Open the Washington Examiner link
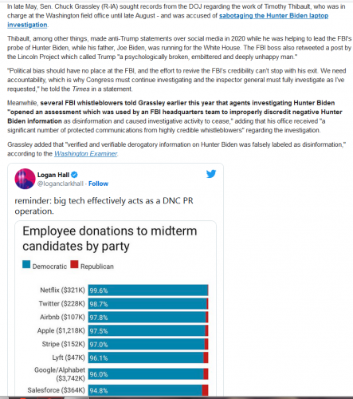 point(86,154)
